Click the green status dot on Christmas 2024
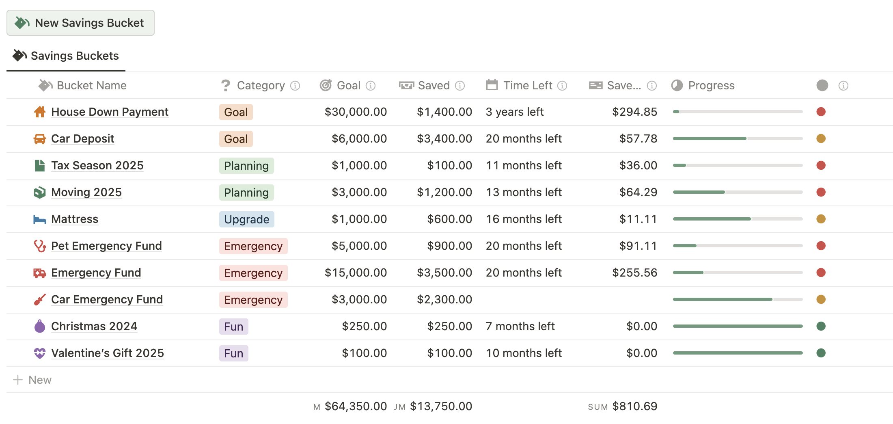The width and height of the screenshot is (893, 424). pos(822,326)
